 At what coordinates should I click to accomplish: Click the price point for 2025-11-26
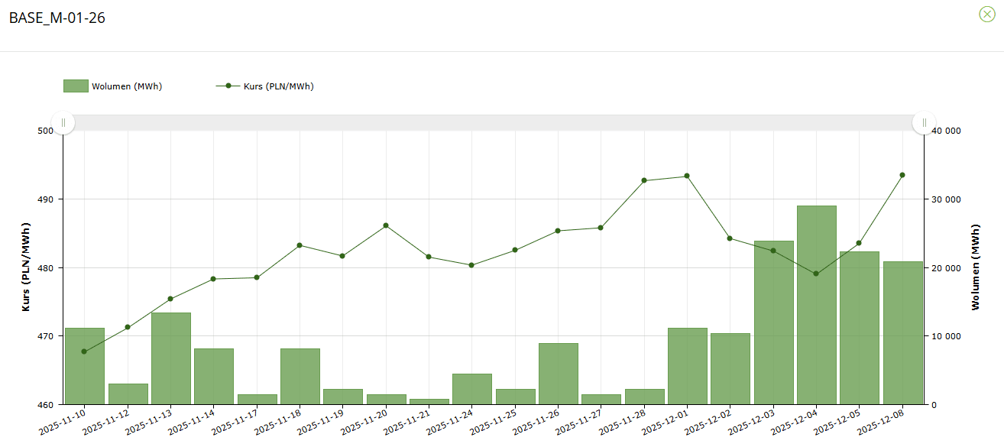558,231
